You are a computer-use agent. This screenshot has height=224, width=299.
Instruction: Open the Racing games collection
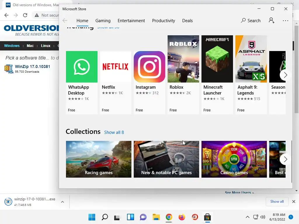coord(99,159)
